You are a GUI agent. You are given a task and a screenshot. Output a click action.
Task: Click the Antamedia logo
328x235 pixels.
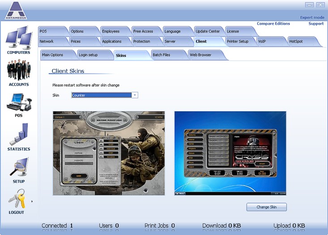click(x=16, y=11)
